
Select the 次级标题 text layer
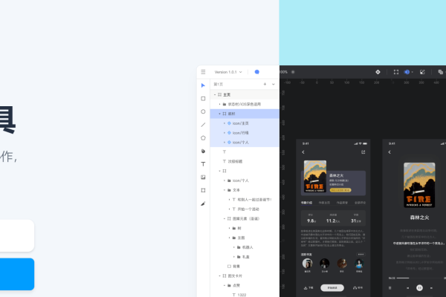click(x=245, y=161)
